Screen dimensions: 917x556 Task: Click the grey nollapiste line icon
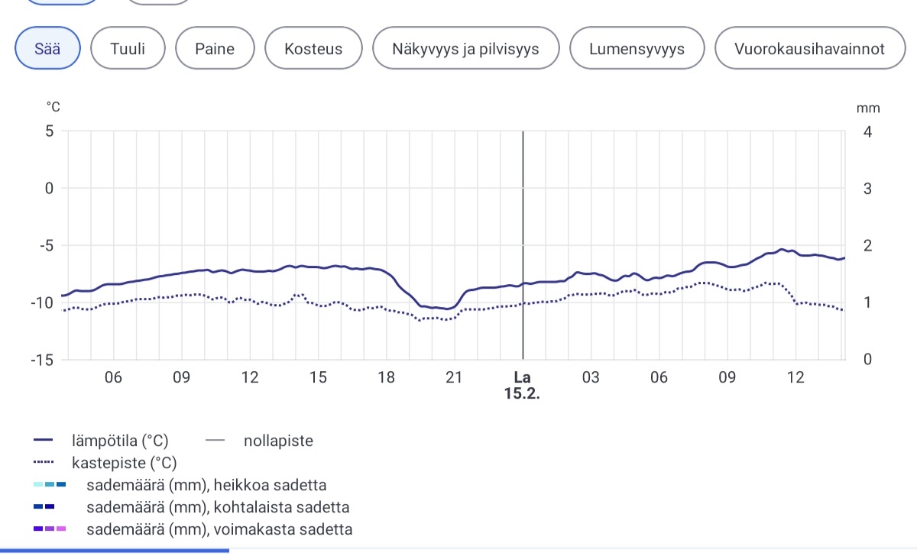[x=215, y=441]
